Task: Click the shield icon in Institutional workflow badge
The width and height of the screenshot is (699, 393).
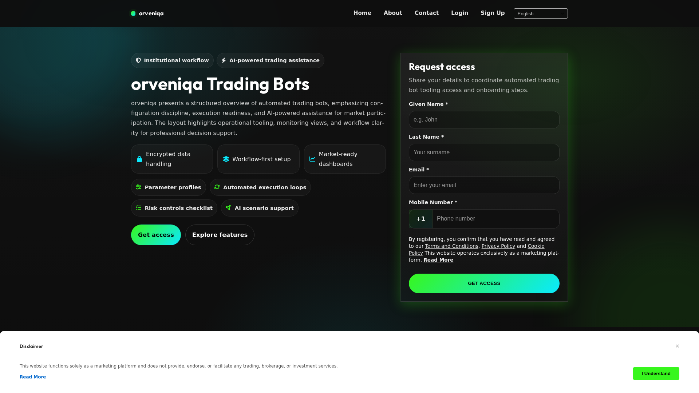Action: (x=138, y=60)
